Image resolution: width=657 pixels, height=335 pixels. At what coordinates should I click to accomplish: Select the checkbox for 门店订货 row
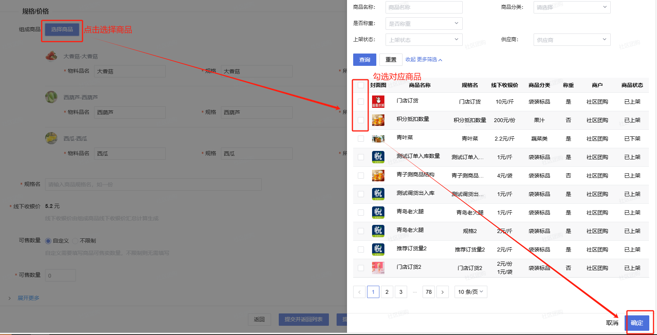point(361,102)
